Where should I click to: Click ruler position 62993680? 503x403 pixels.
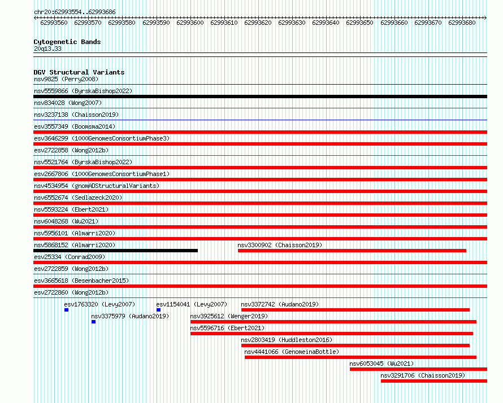pyautogui.click(x=462, y=23)
